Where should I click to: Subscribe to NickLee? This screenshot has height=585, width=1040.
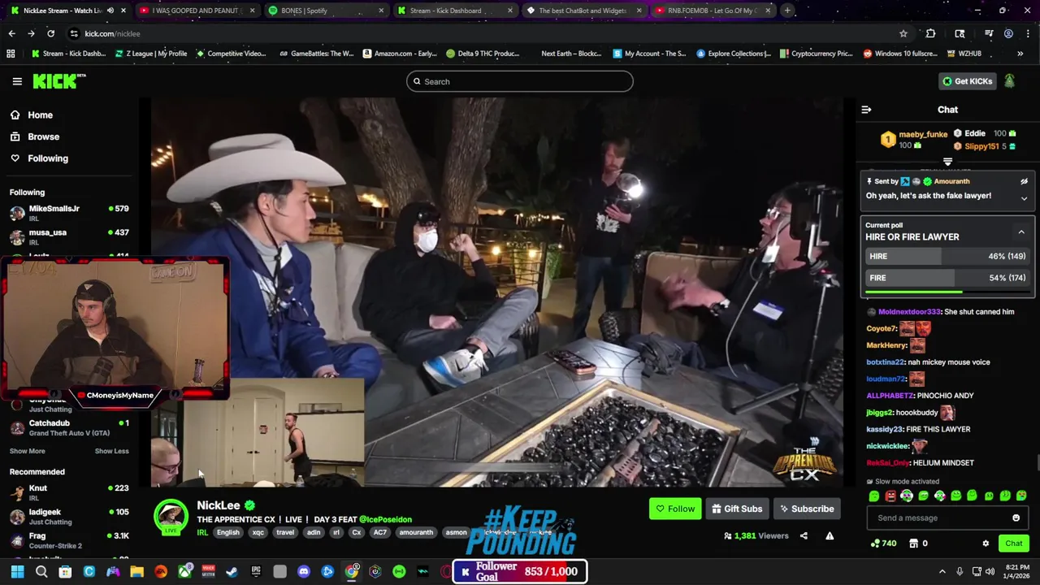tap(807, 509)
